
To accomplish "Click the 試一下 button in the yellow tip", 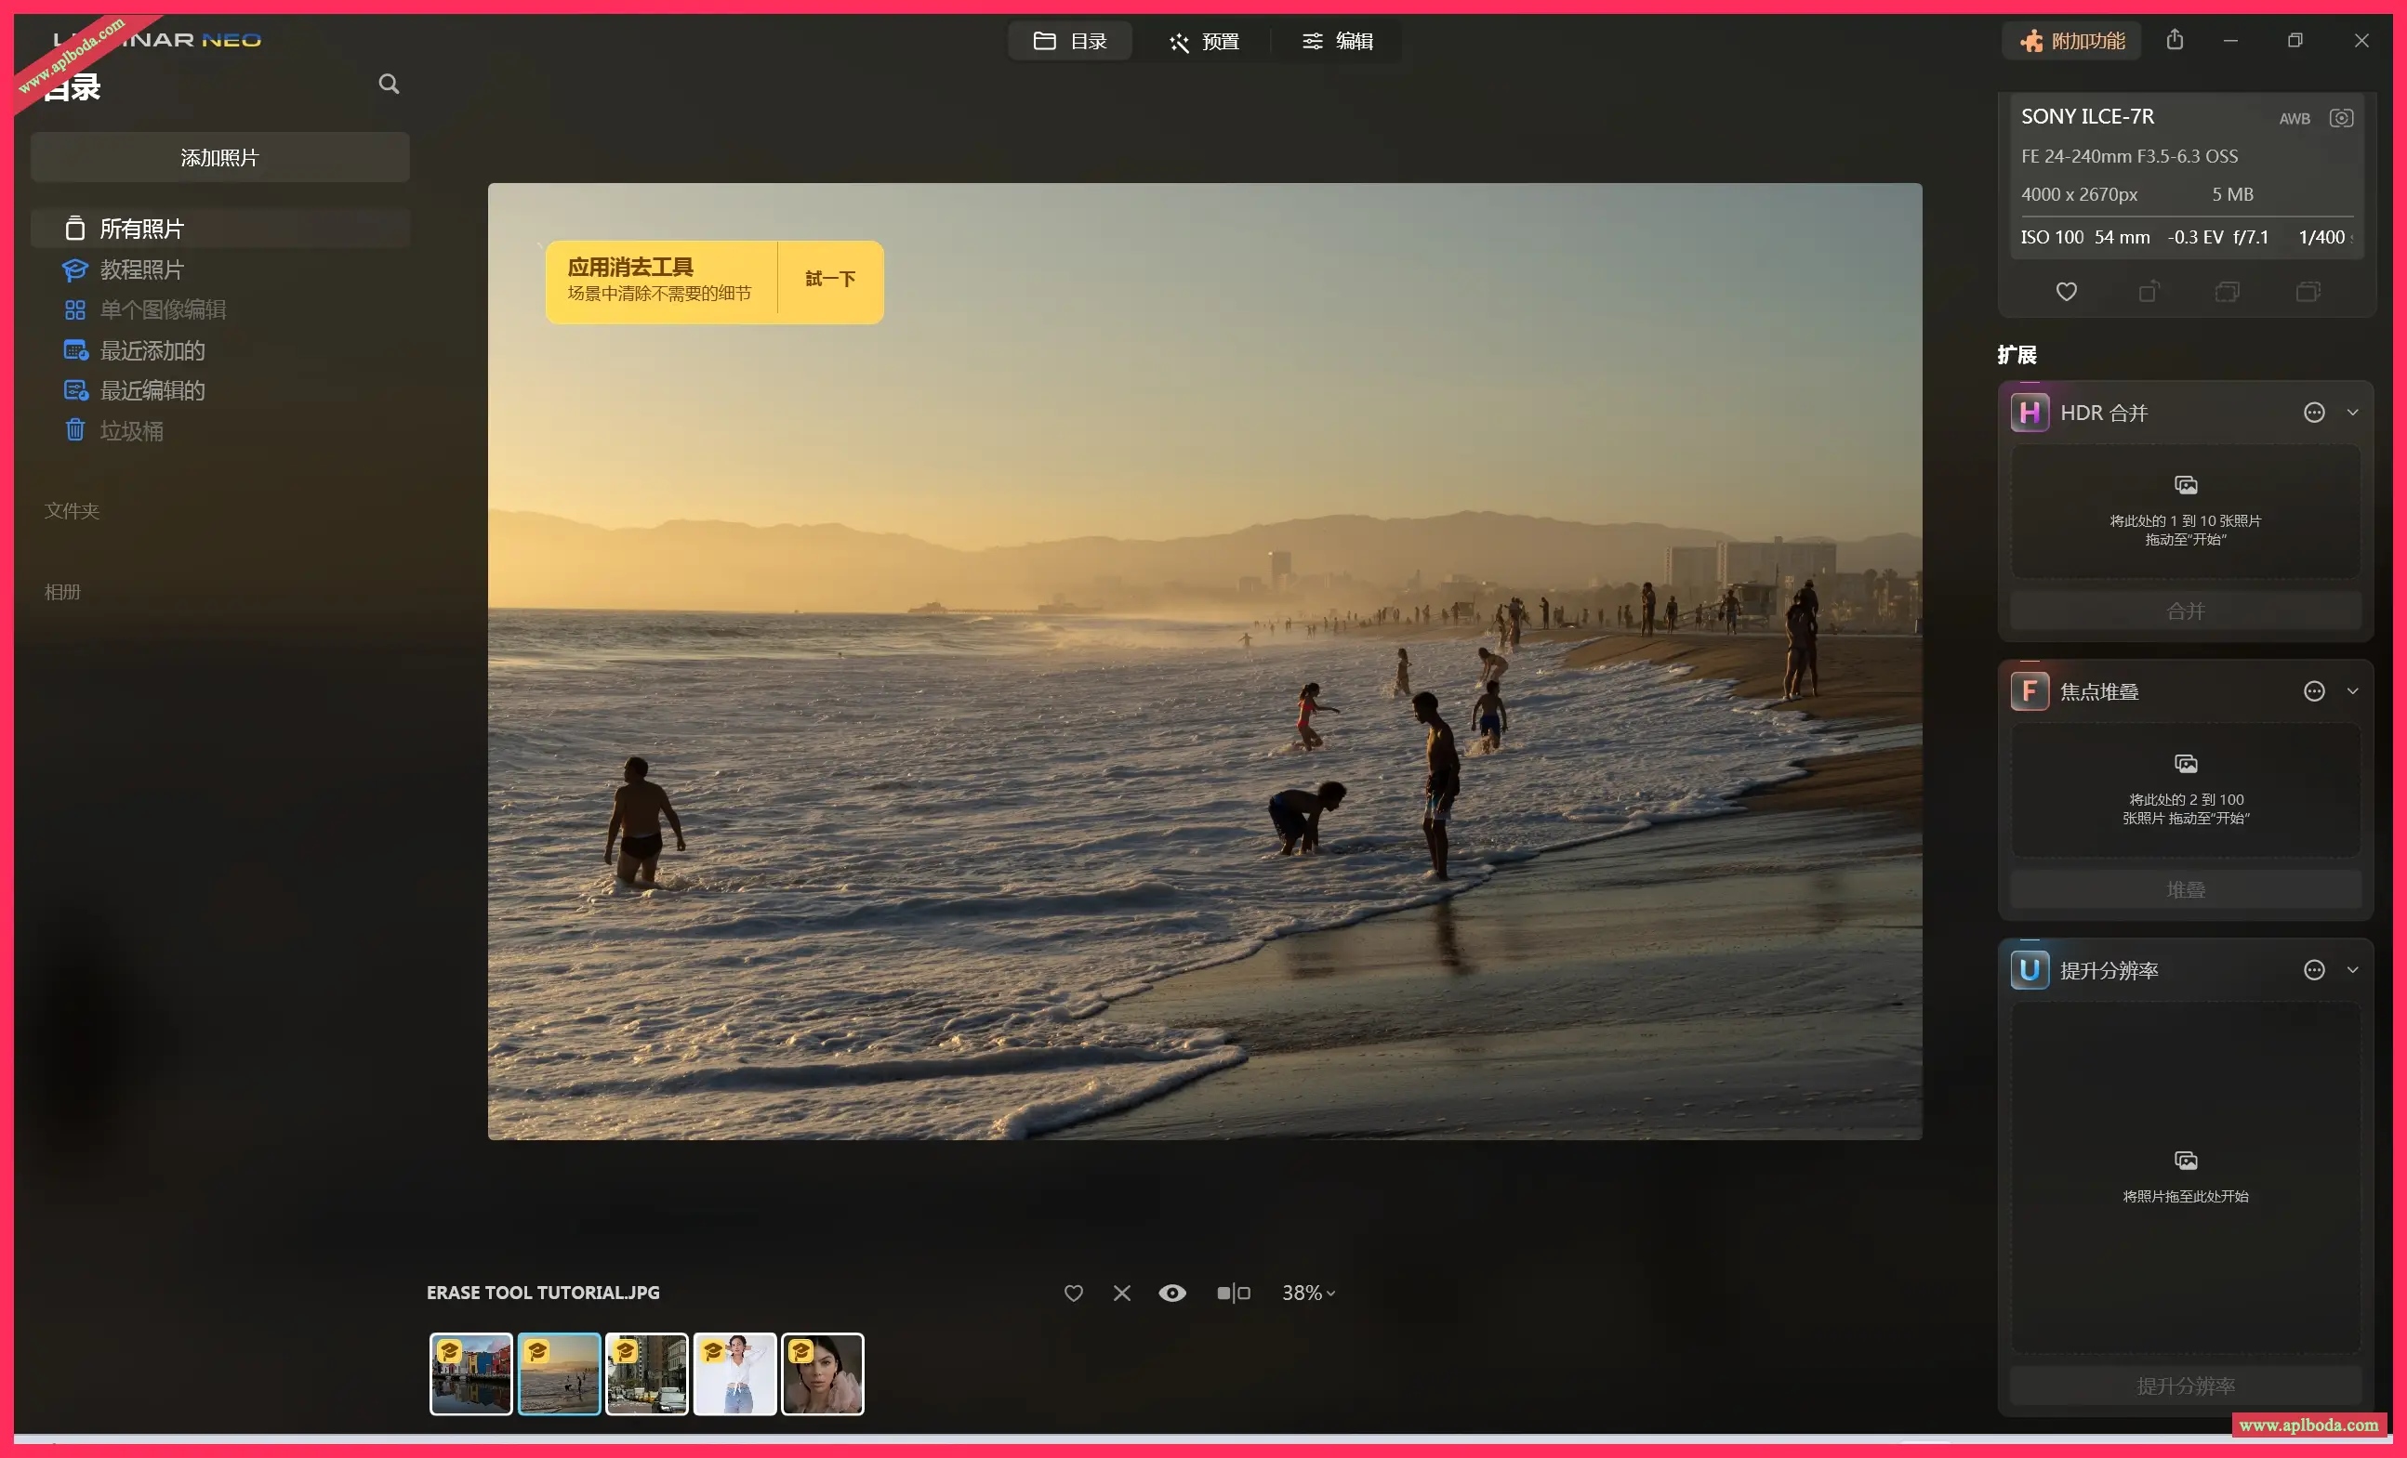I will click(829, 280).
